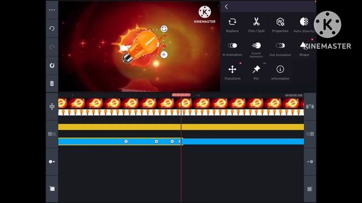Viewport: 362px width, 203px height.
Task: Open the Transform tool
Action: [x=232, y=73]
